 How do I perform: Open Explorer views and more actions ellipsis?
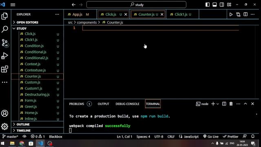coord(57,14)
